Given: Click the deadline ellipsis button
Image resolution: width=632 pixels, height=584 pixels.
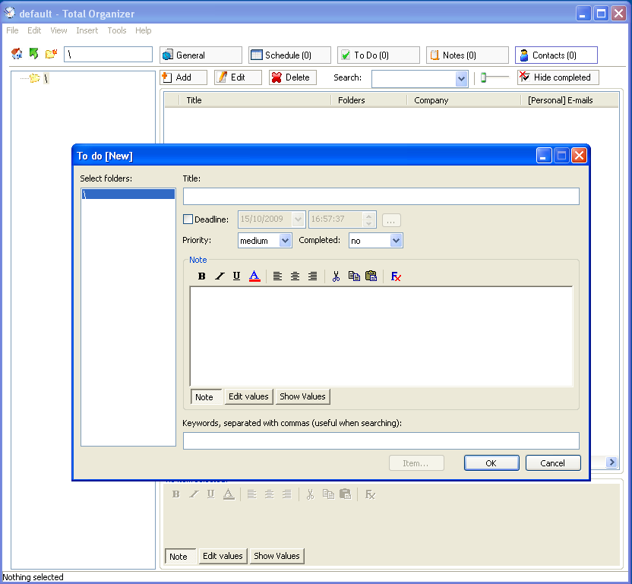Looking at the screenshot, I should 391,220.
